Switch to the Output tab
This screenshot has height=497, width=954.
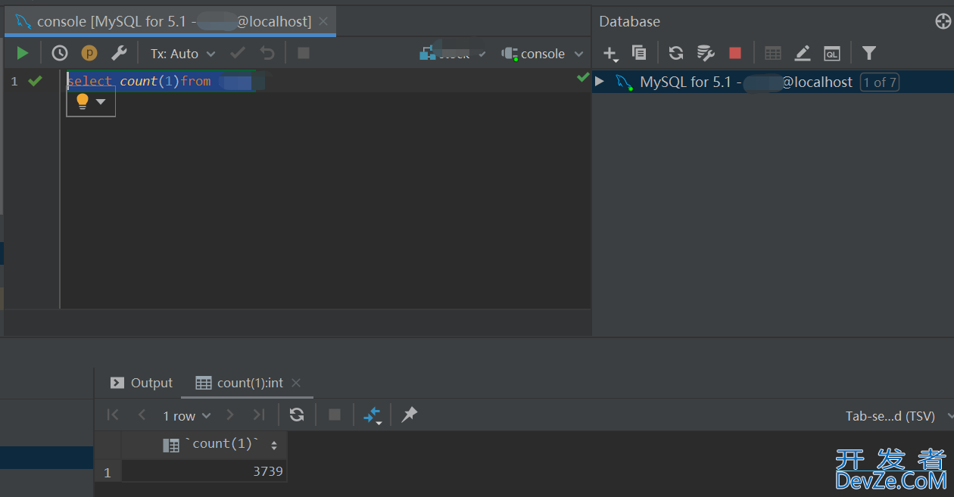pos(142,383)
